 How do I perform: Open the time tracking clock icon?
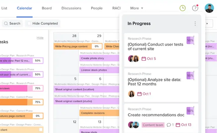point(183,8)
